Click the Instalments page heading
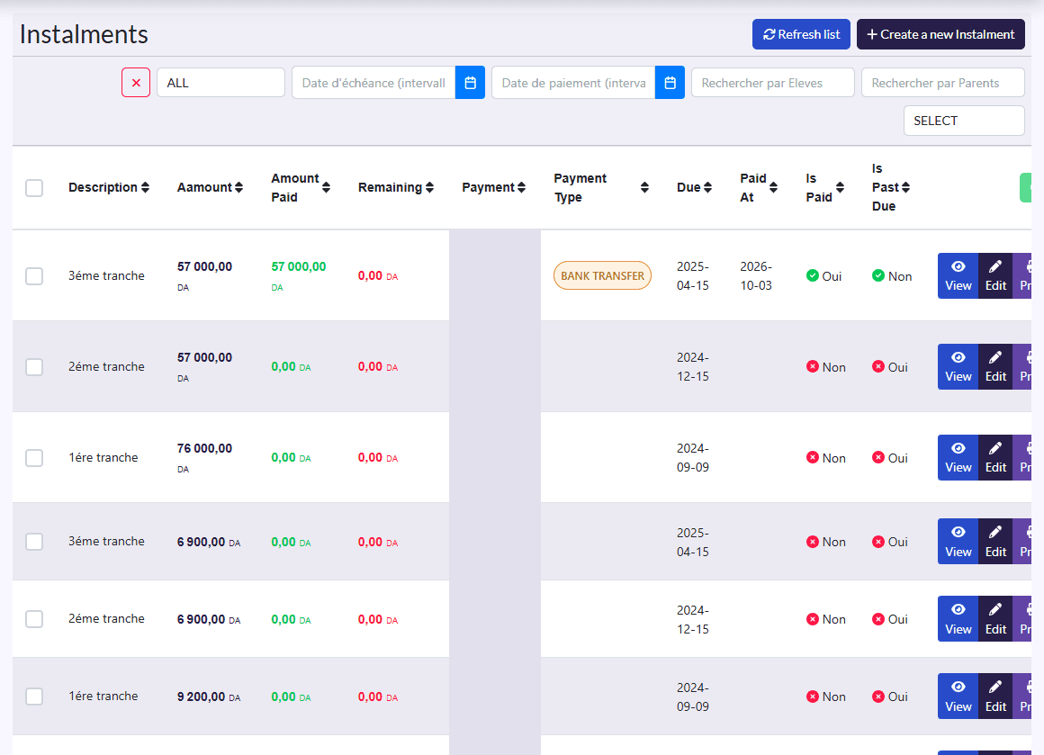 coord(84,34)
